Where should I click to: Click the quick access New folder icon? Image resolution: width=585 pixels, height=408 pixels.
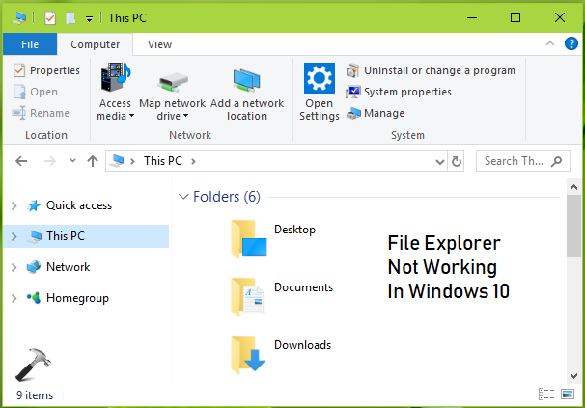point(70,18)
